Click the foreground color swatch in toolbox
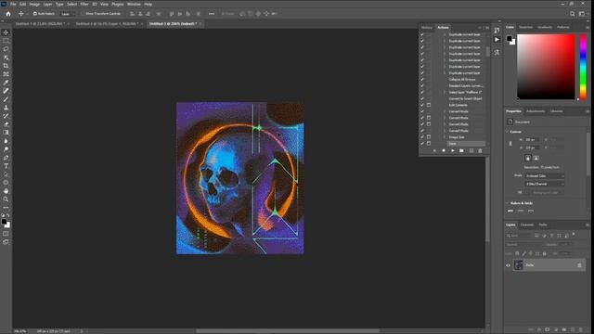Screen dimensions: 594x334 pyautogui.click(x=4, y=222)
